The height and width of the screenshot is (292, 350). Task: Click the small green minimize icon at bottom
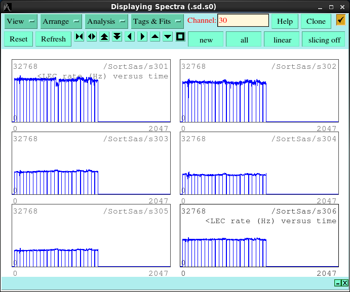click(338, 283)
